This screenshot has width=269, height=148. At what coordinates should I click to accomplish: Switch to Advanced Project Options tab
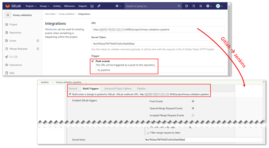click(118, 89)
